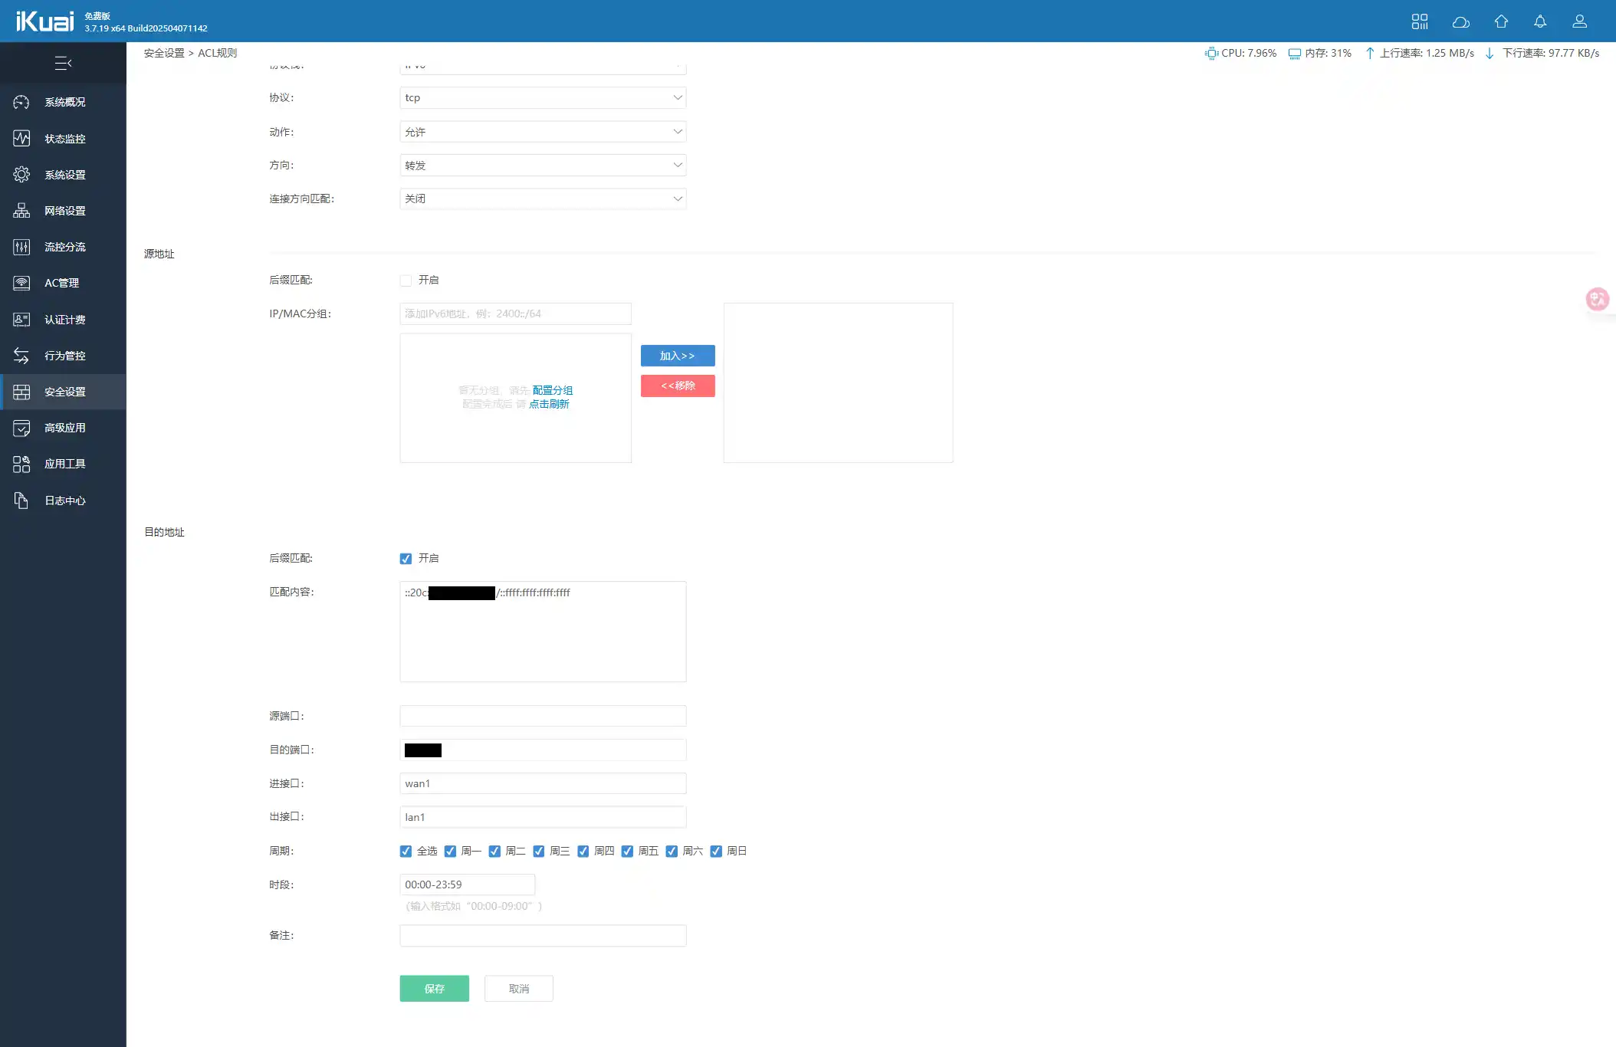Open the 连接方向匹配 dropdown
Image resolution: width=1616 pixels, height=1047 pixels.
tap(542, 199)
